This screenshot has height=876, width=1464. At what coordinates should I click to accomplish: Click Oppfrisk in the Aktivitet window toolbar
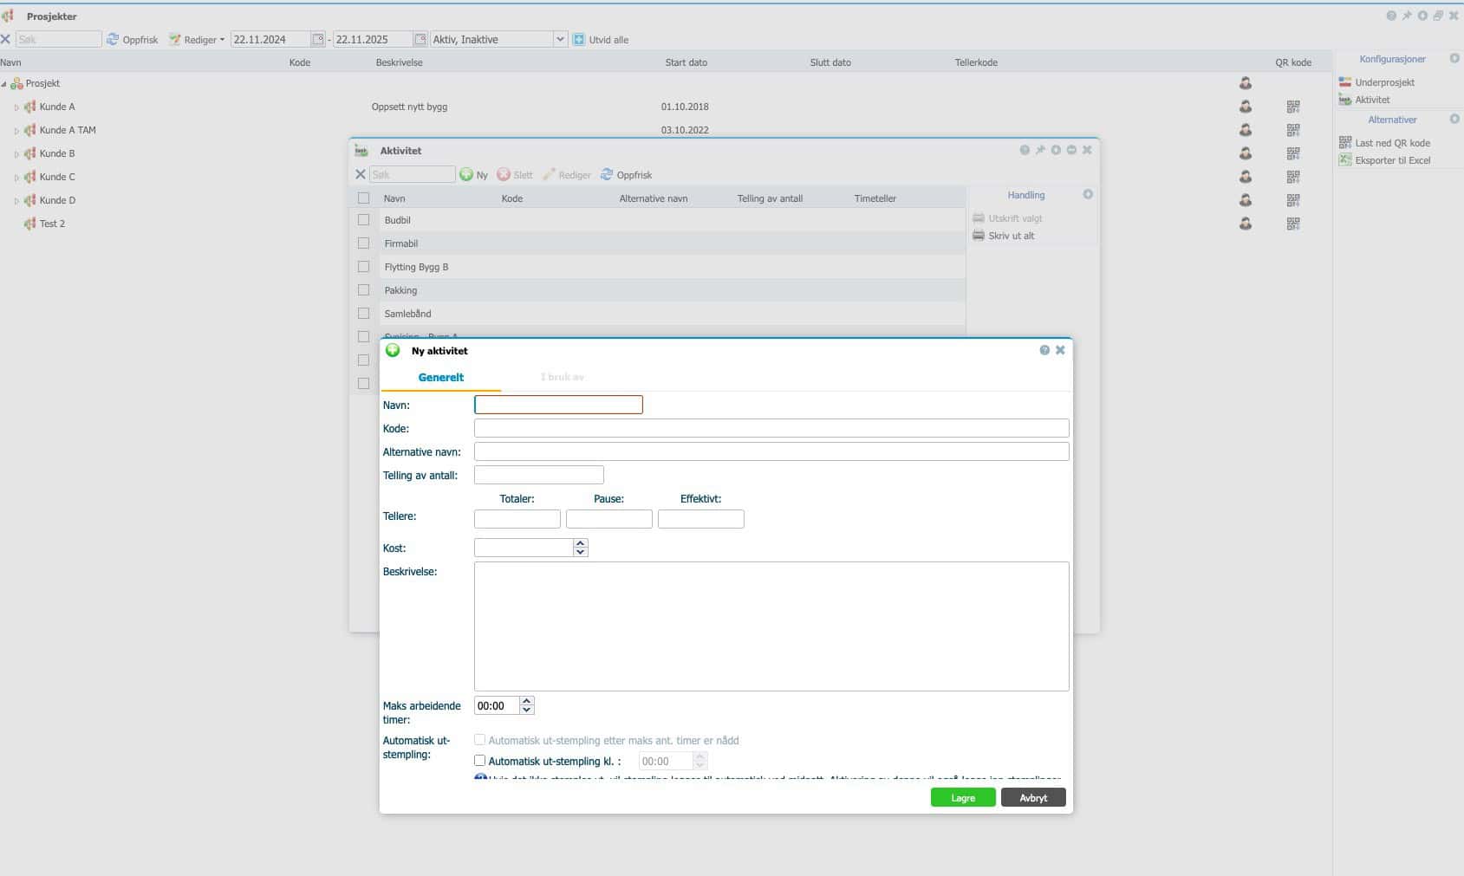pos(627,175)
